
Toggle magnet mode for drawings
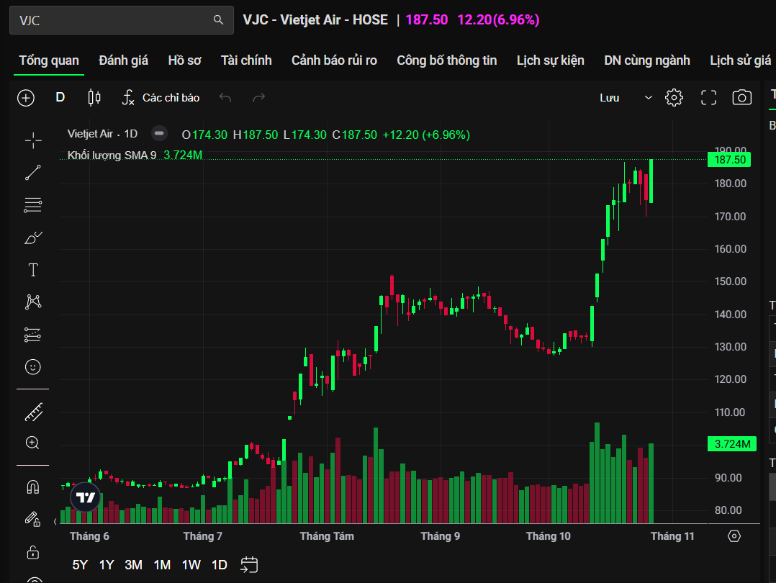point(33,487)
